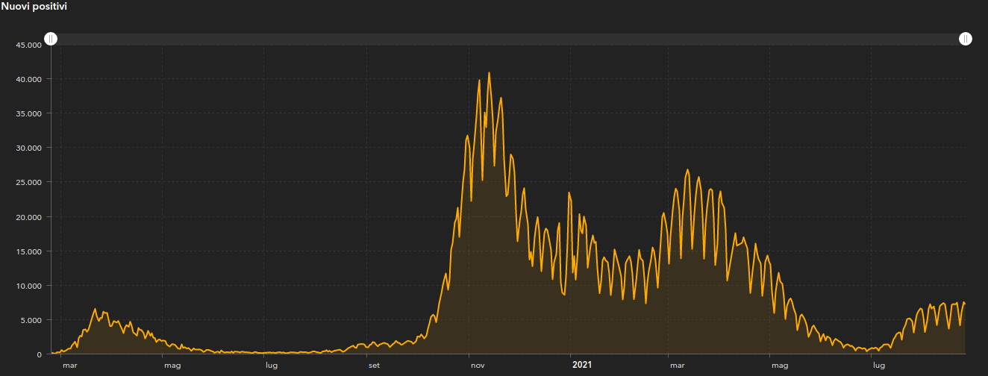The width and height of the screenshot is (988, 376).
Task: Click the 'set' month label
Action: (x=374, y=366)
